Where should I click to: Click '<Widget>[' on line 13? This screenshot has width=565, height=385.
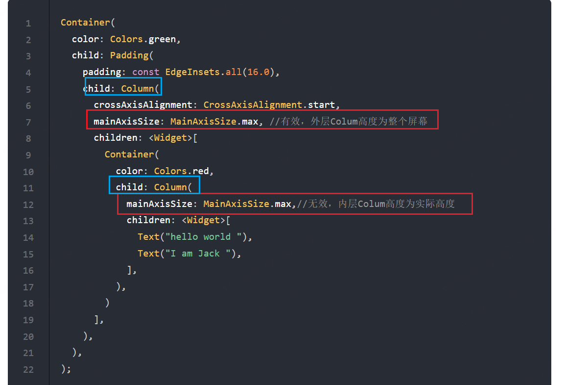click(x=206, y=220)
